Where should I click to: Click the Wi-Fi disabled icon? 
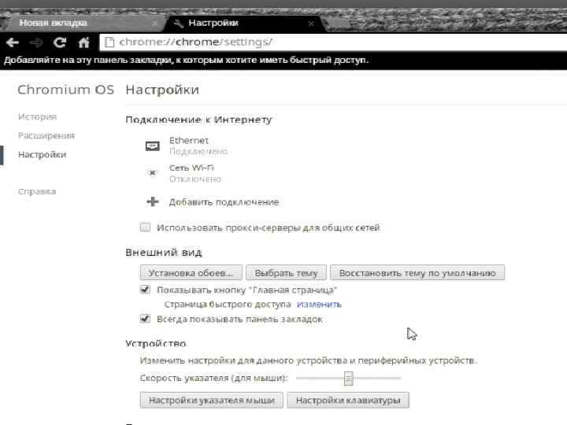click(153, 172)
